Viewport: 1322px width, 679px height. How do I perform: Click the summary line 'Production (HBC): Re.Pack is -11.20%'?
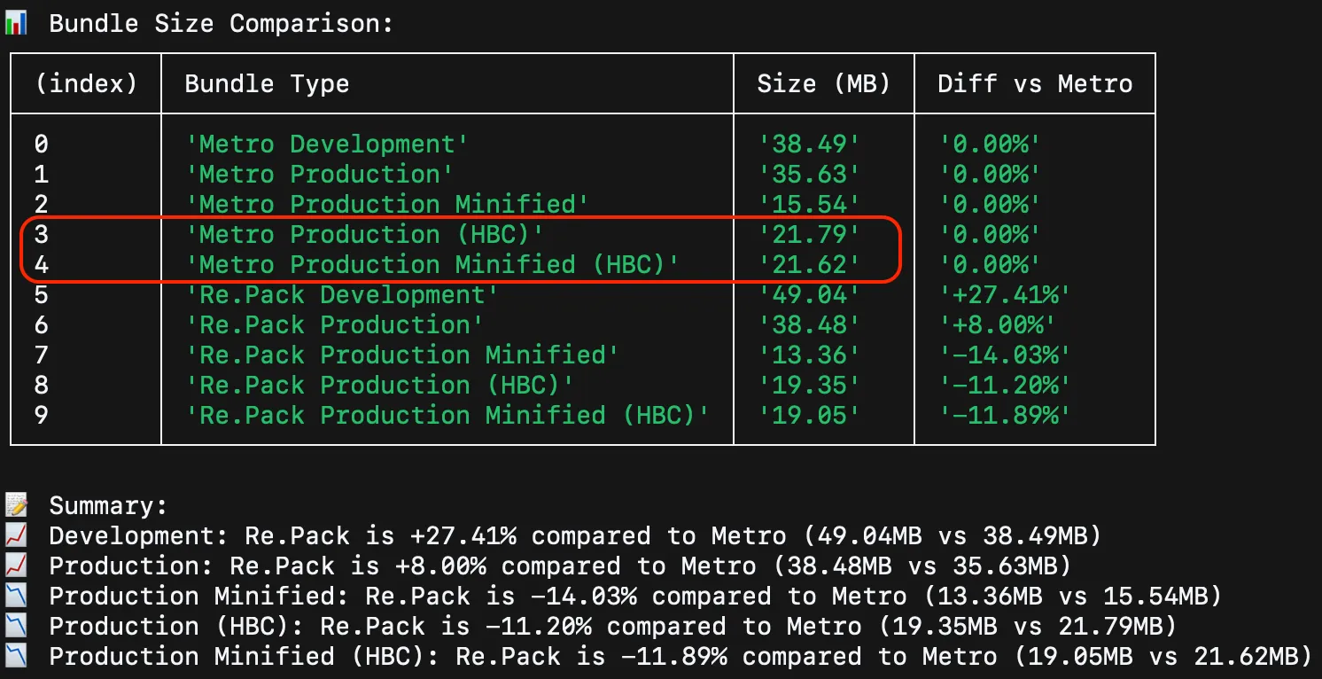pyautogui.click(x=613, y=627)
